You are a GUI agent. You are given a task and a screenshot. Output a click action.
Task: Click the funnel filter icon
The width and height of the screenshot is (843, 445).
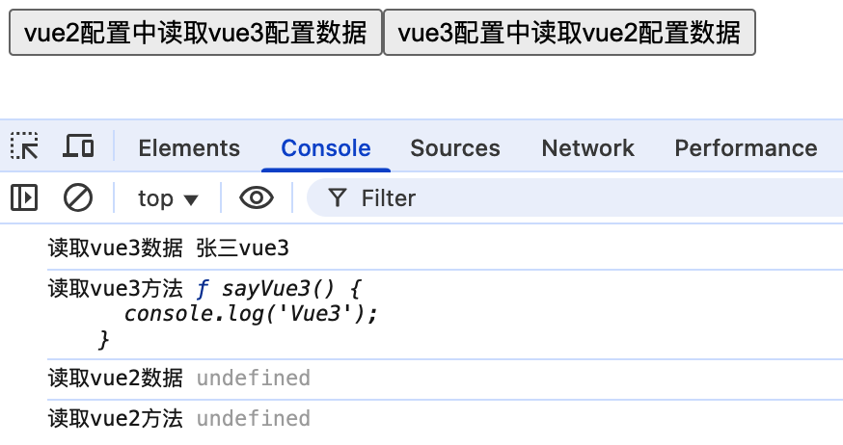(337, 198)
